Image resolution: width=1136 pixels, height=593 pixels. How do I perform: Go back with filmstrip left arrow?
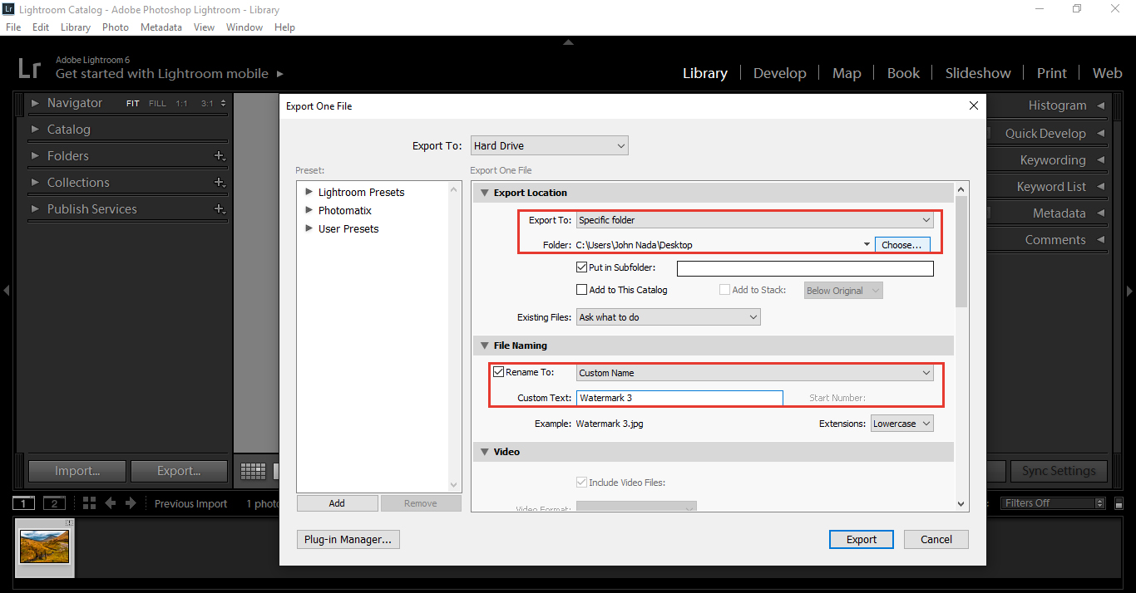tap(110, 503)
